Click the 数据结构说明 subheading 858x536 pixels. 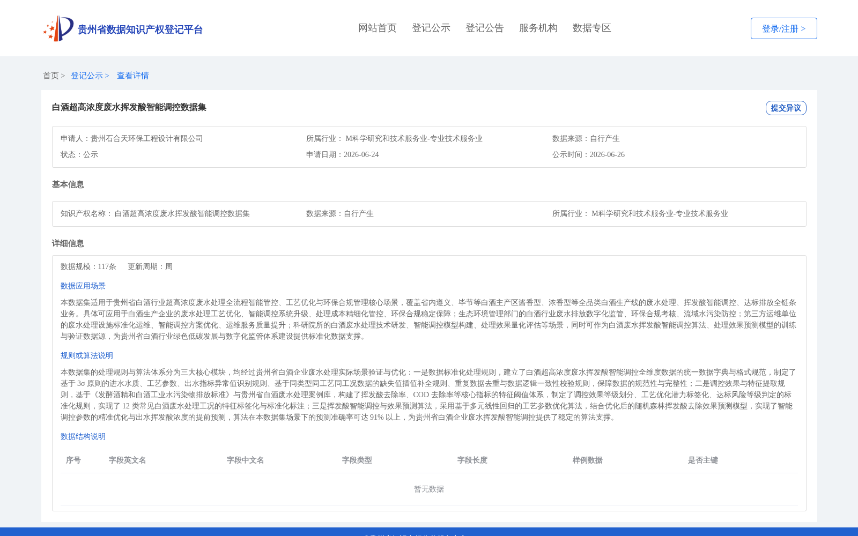pyautogui.click(x=83, y=436)
